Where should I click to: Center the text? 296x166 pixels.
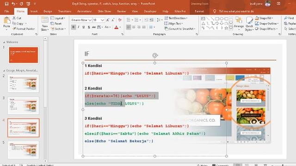click(x=134, y=27)
